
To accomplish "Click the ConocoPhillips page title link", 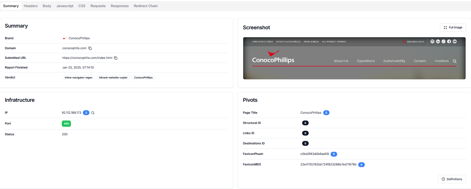I will [x=311, y=113].
